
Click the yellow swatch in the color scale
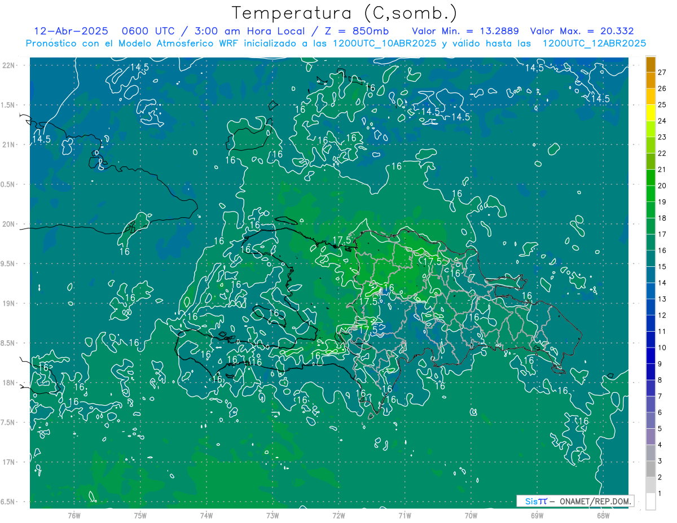click(x=650, y=113)
